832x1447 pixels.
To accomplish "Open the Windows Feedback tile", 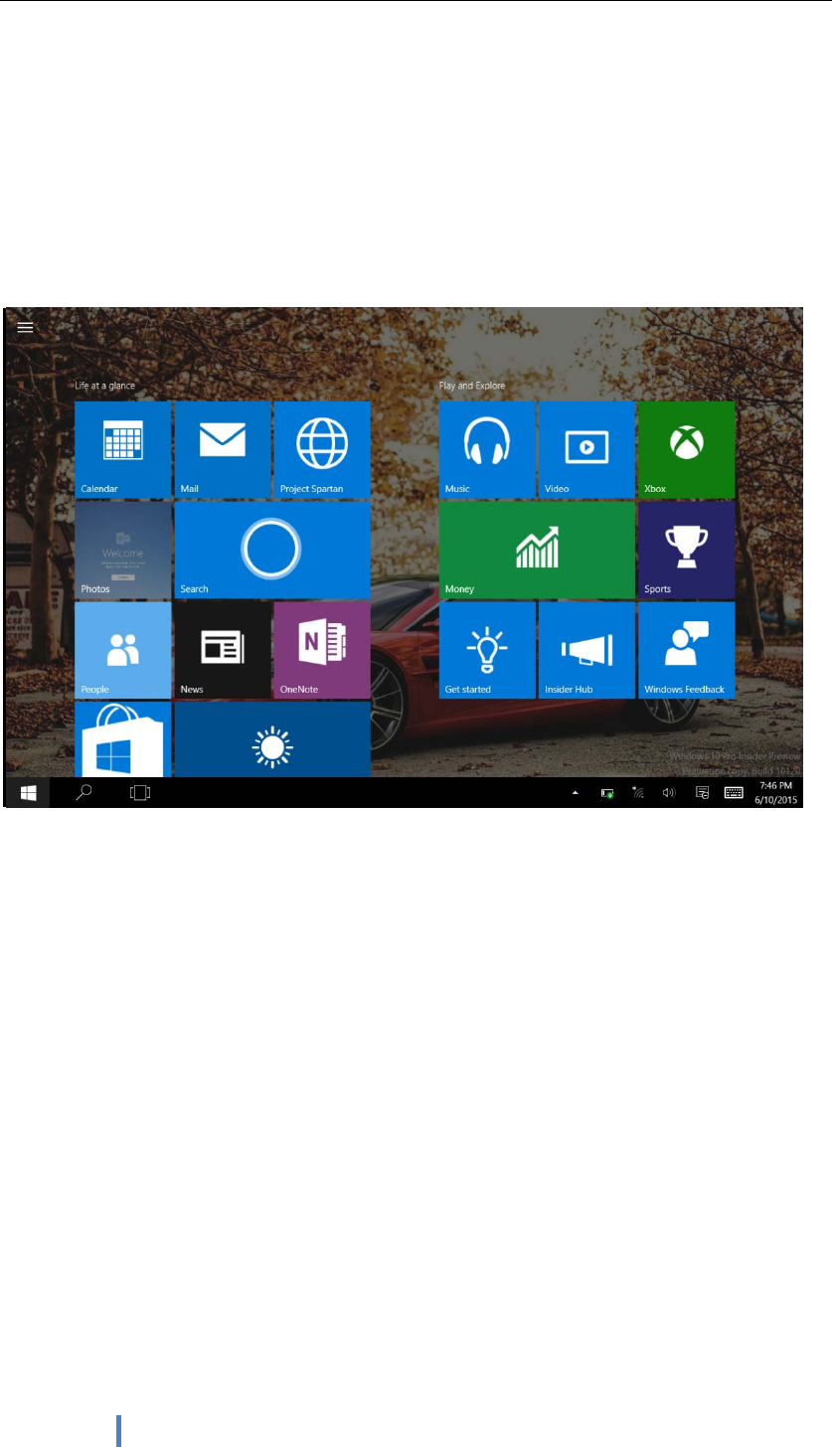I will click(x=686, y=650).
